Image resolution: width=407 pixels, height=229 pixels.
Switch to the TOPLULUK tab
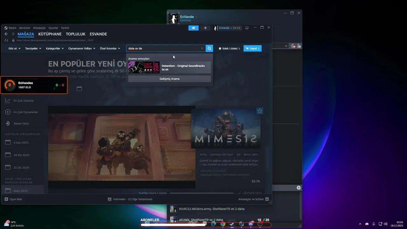pos(76,34)
